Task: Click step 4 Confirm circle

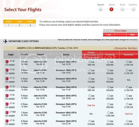Action: click(x=133, y=9)
